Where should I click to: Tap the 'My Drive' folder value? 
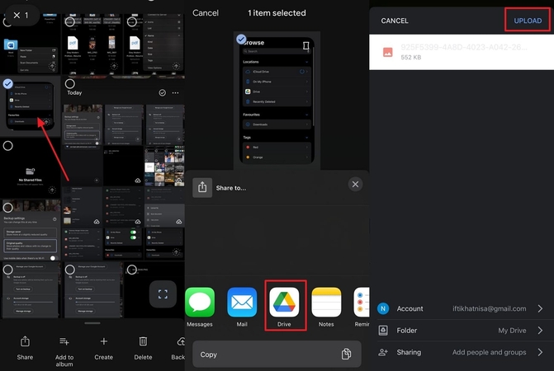[x=512, y=331]
